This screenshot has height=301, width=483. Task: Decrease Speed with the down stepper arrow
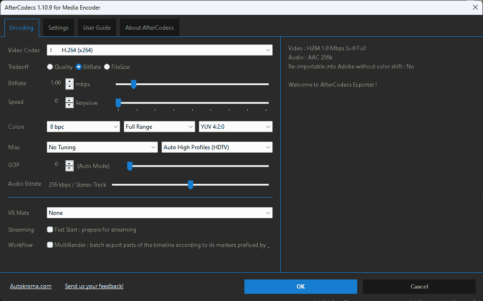[70, 105]
